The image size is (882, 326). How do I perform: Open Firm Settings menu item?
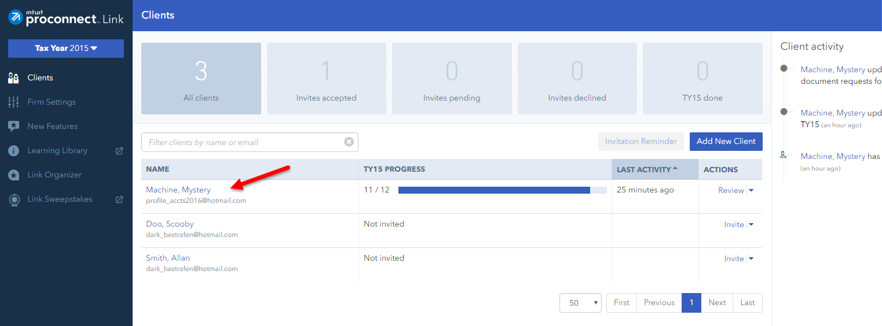point(52,102)
